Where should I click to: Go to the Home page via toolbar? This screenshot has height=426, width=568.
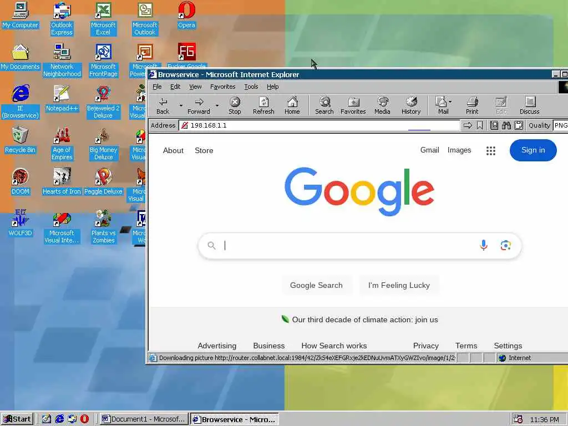[x=292, y=106]
